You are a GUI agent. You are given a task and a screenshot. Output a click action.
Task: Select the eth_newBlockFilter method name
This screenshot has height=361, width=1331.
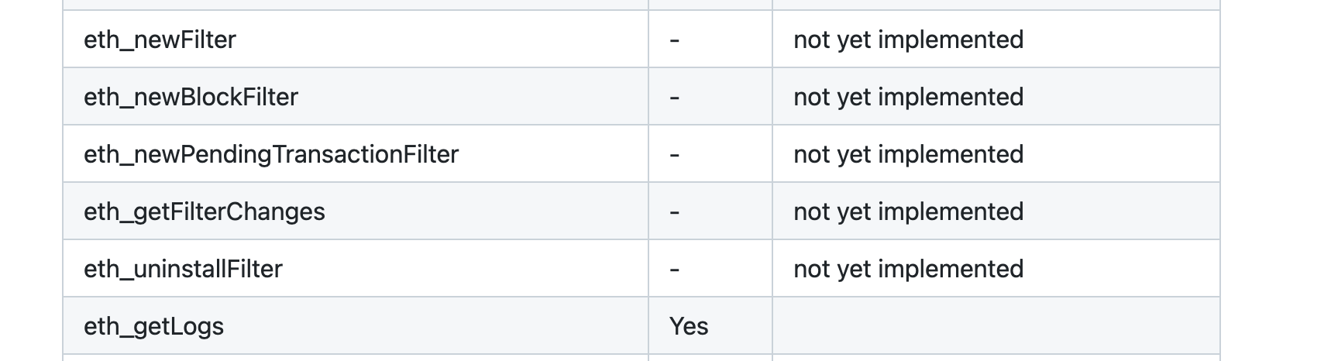point(191,97)
